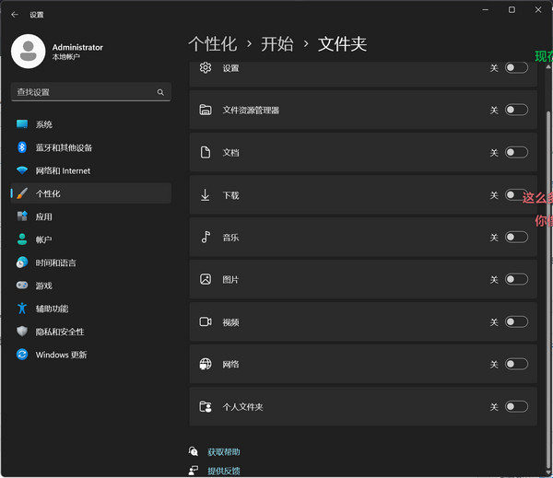Click the Administrator account name
This screenshot has width=553, height=478.
pyautogui.click(x=77, y=47)
